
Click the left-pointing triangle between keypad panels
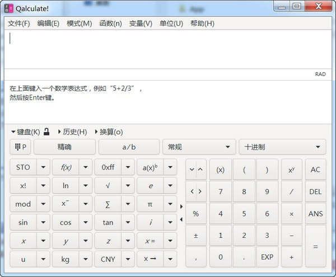pyautogui.click(x=181, y=219)
